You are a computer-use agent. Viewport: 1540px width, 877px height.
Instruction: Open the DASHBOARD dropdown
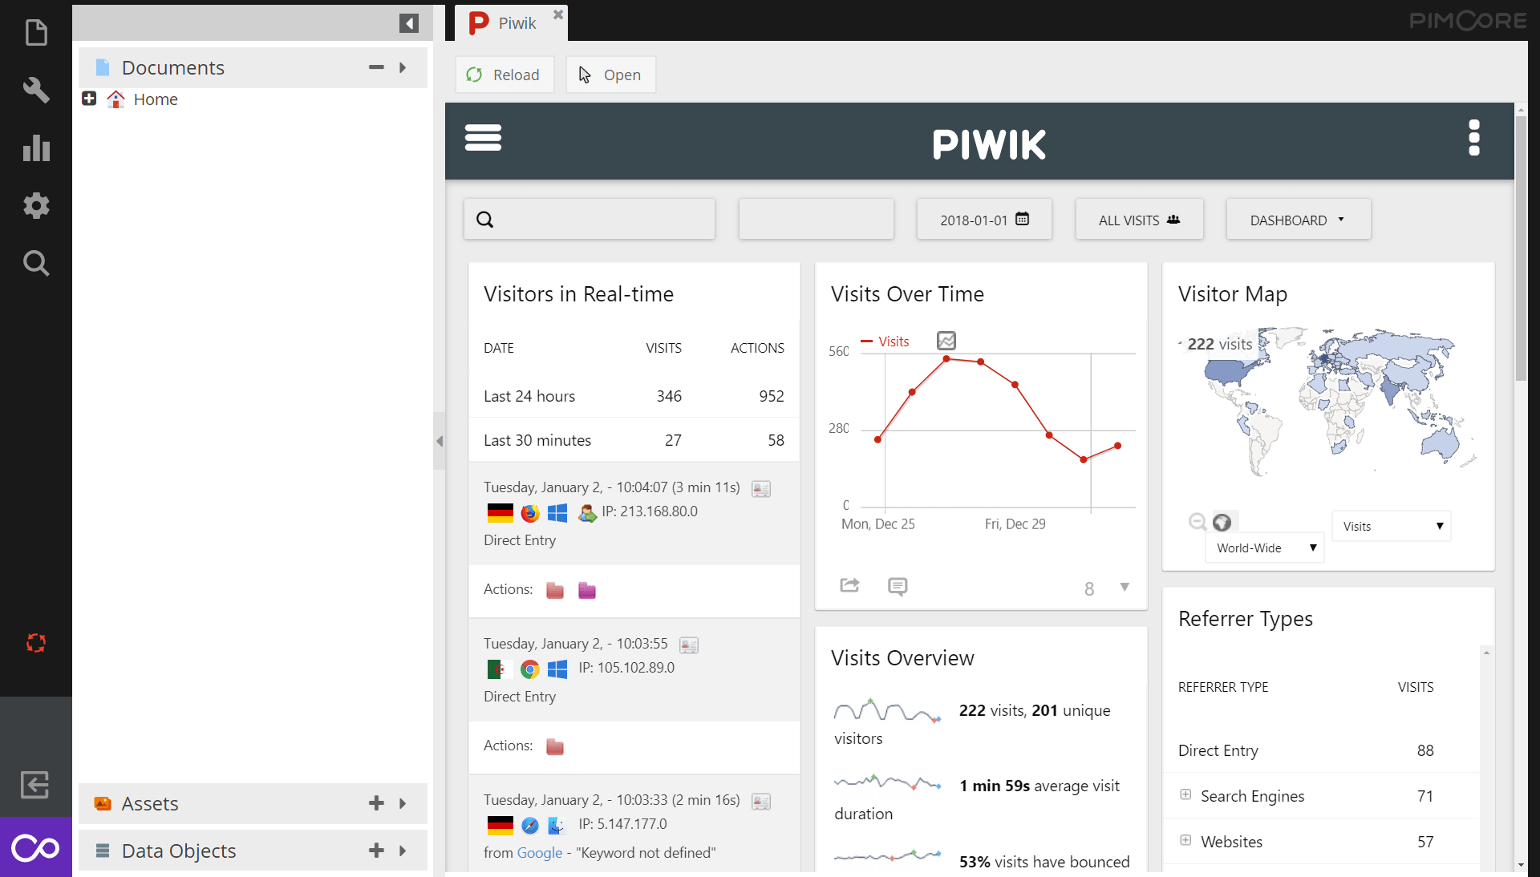point(1297,220)
